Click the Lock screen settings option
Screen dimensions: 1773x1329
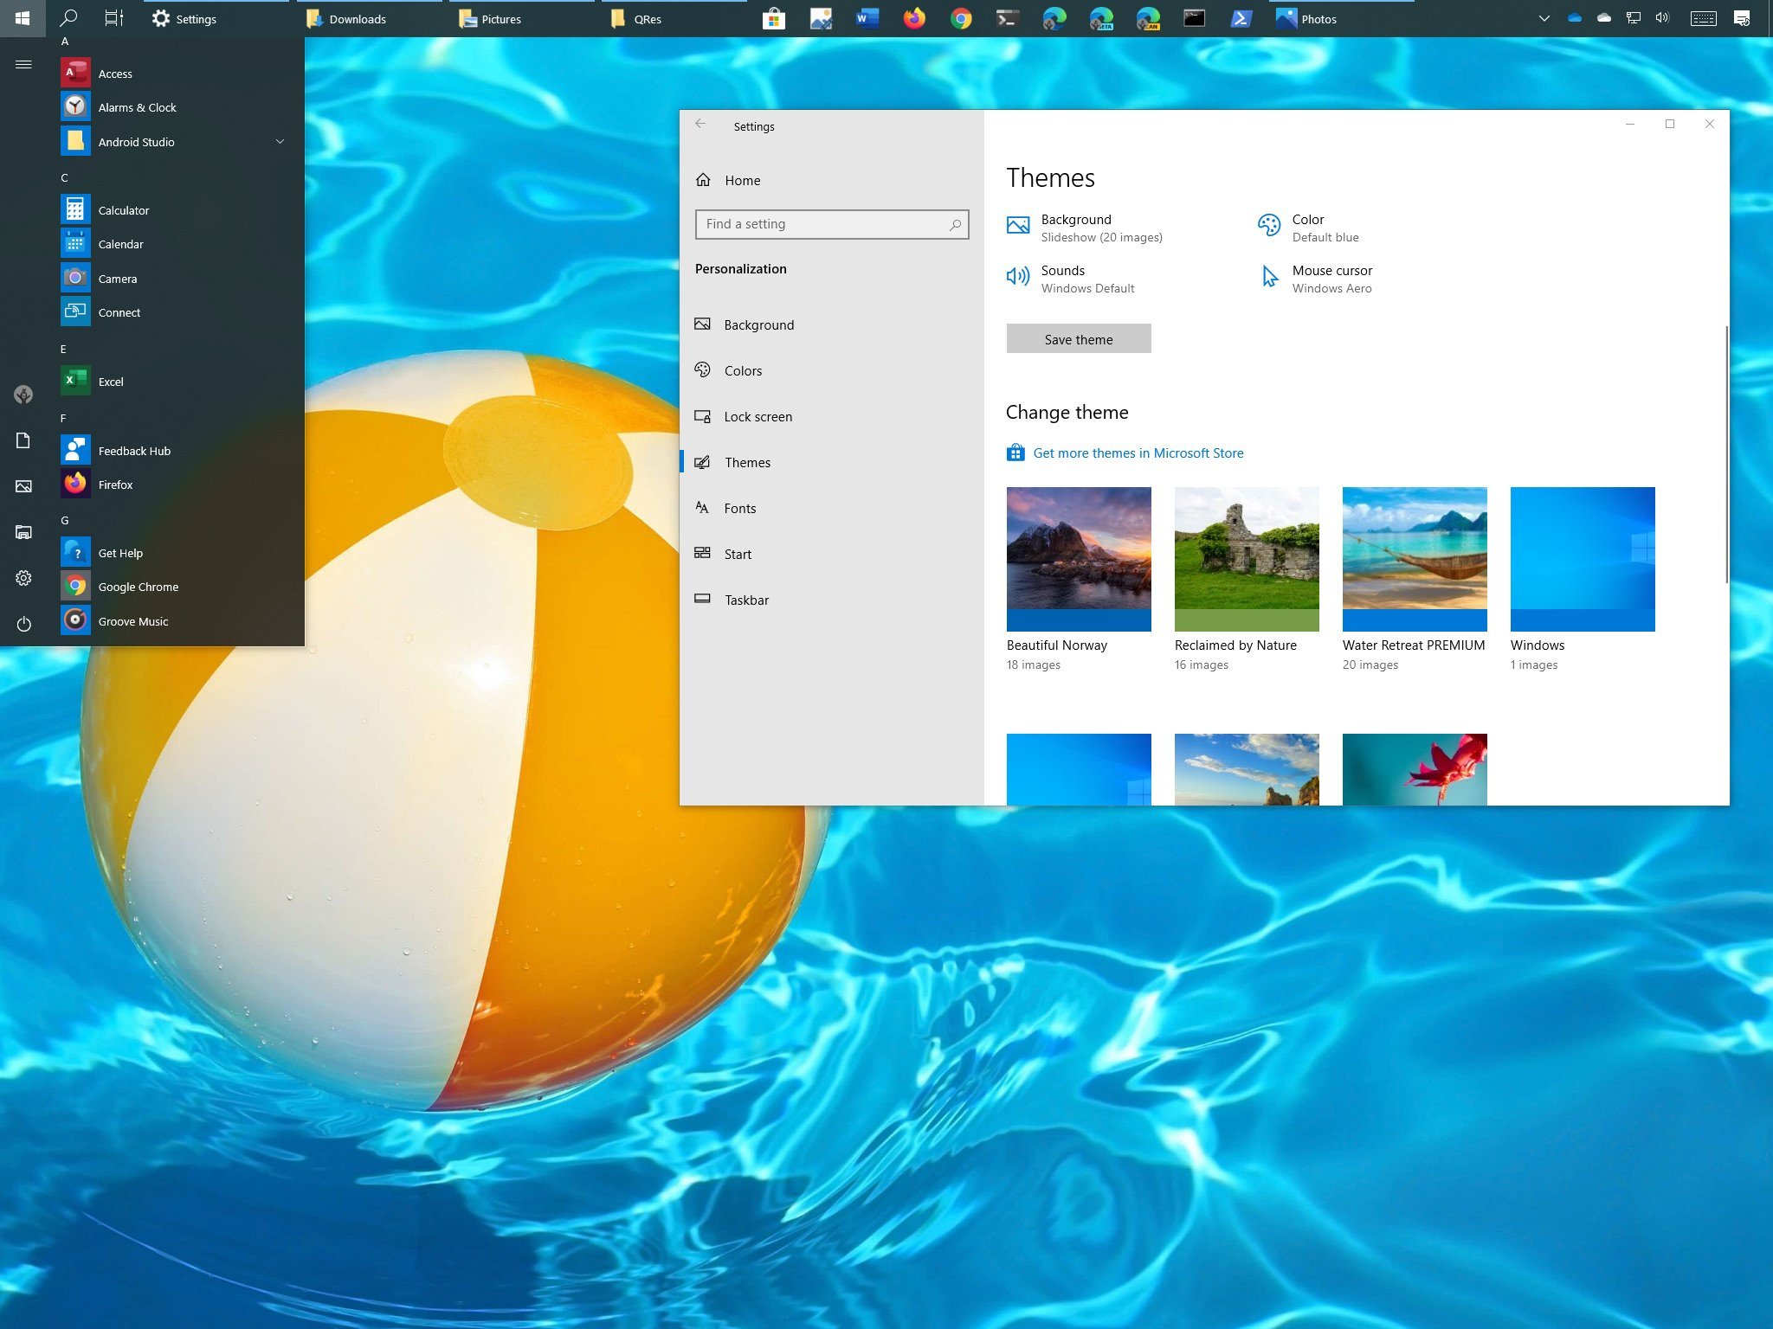(x=758, y=416)
